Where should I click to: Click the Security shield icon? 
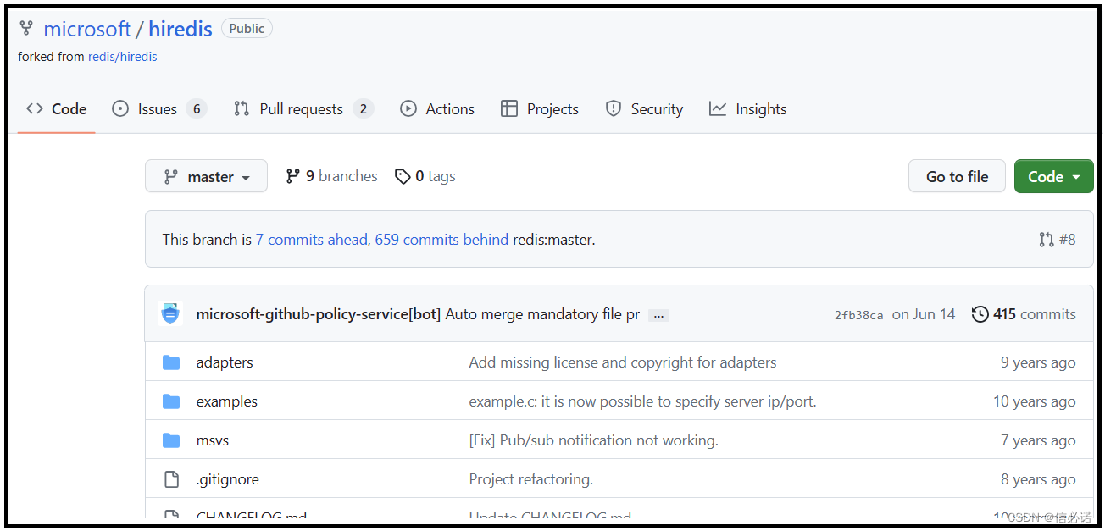point(614,108)
